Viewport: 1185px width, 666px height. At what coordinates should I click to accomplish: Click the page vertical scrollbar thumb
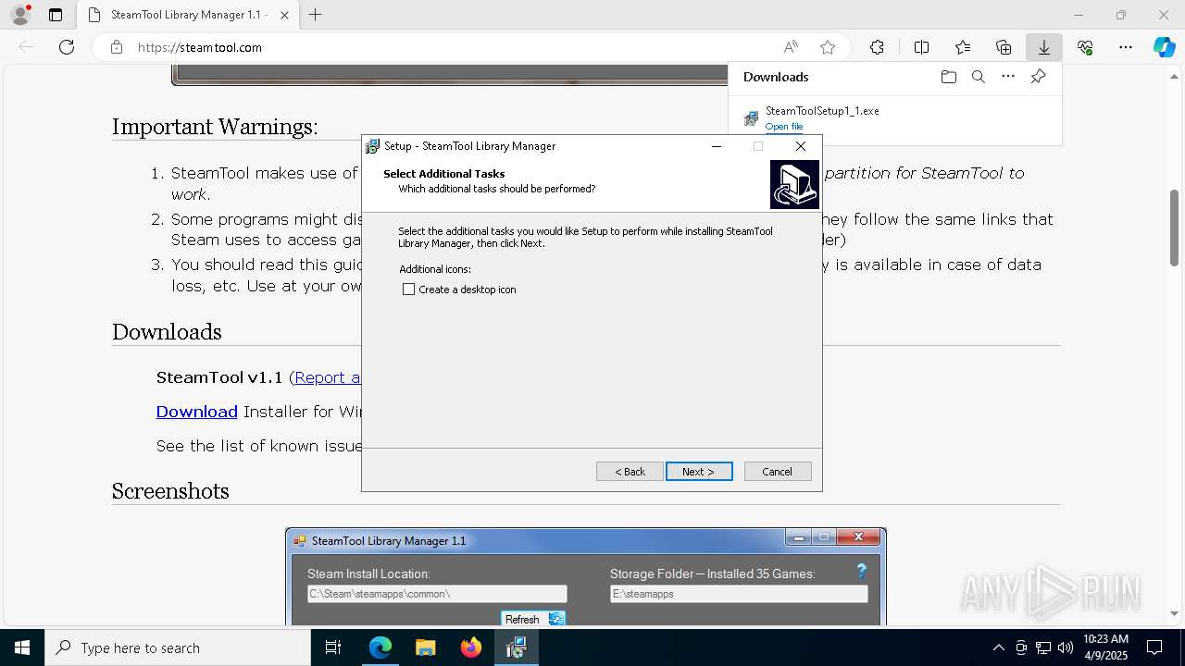click(x=1175, y=228)
